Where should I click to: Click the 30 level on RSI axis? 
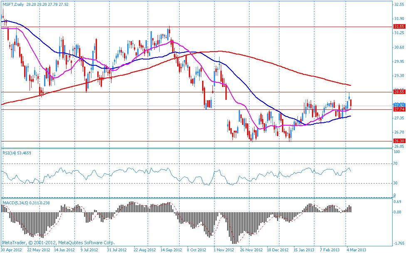point(396,183)
